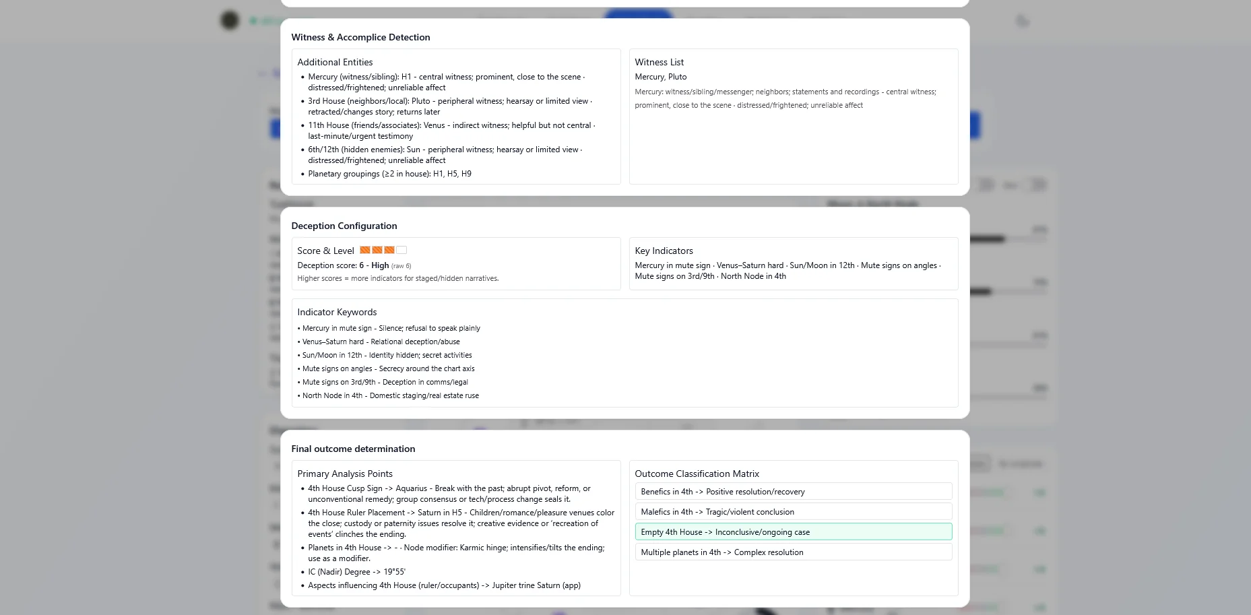
Task: Click the empty fourth score level segment
Action: pyautogui.click(x=402, y=250)
